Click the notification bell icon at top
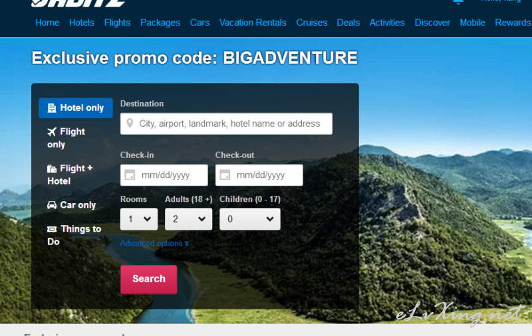532x336 pixels. tap(458, 1)
